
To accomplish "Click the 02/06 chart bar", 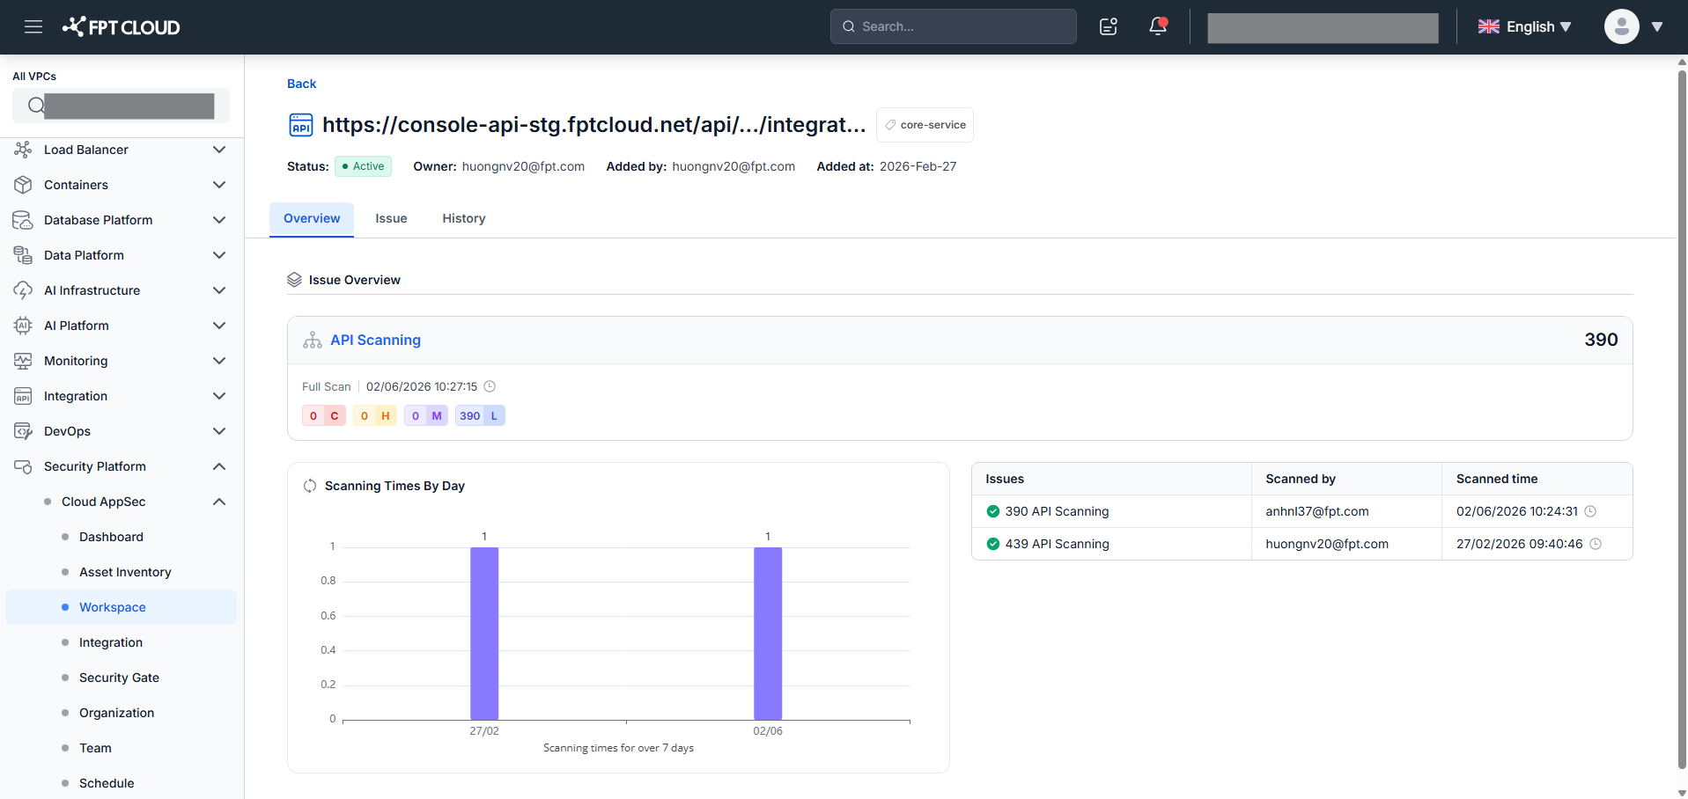I will point(768,634).
